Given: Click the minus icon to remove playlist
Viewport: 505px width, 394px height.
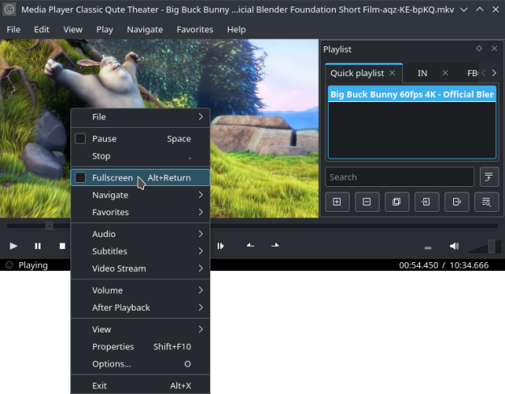Looking at the screenshot, I should (x=367, y=201).
